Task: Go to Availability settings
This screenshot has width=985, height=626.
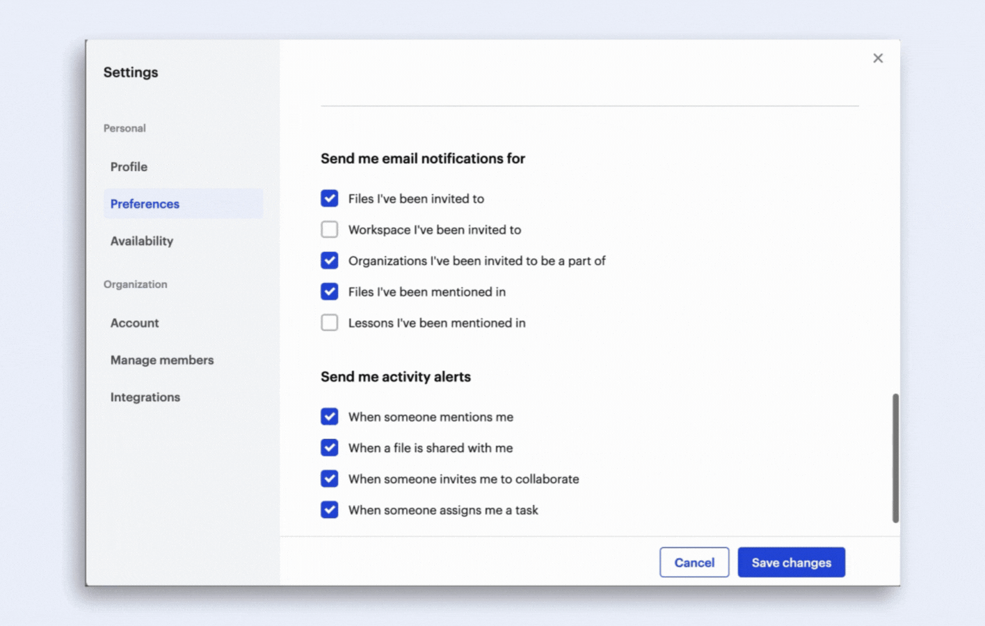Action: tap(142, 241)
